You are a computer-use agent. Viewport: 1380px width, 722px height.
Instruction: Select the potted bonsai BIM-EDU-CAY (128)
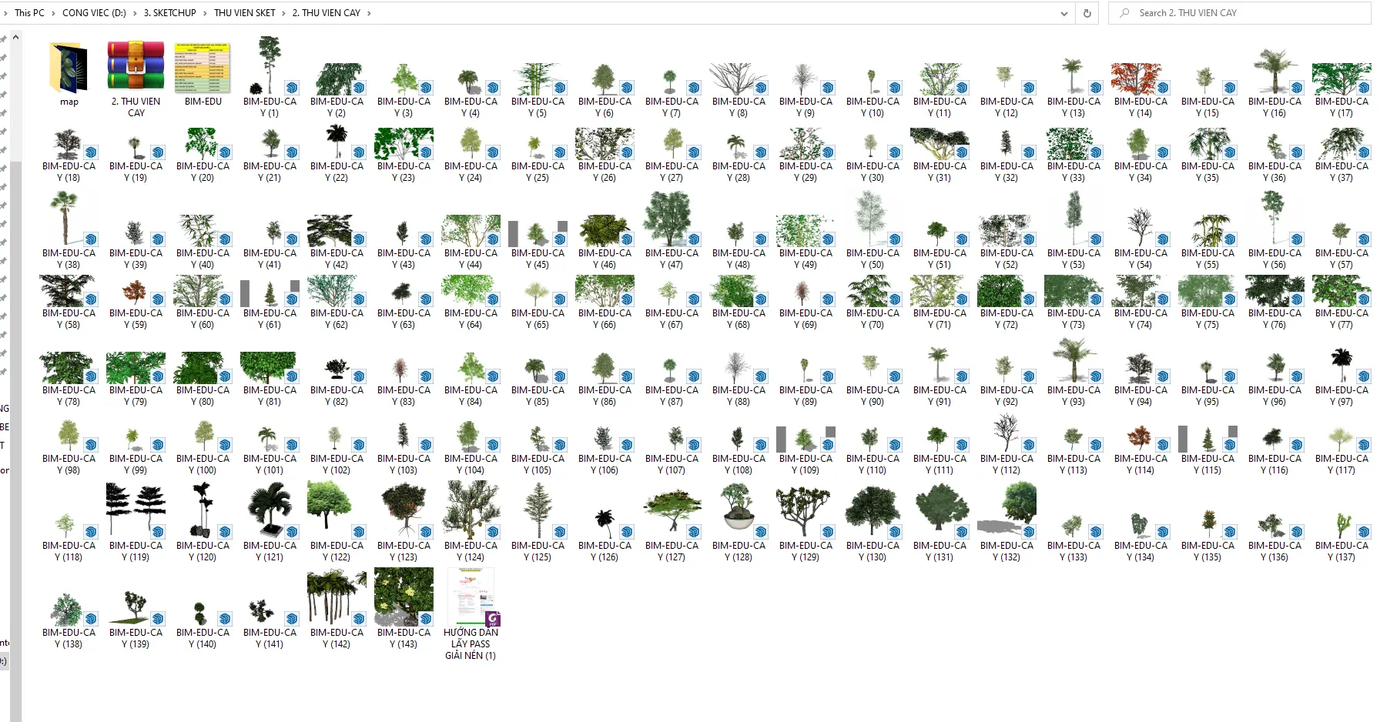[738, 508]
